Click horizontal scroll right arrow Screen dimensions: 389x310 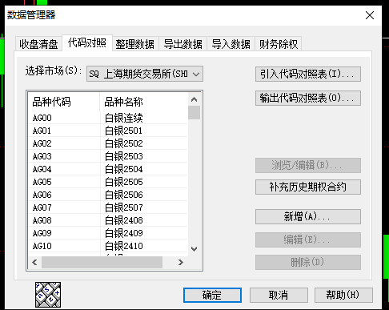click(x=181, y=262)
